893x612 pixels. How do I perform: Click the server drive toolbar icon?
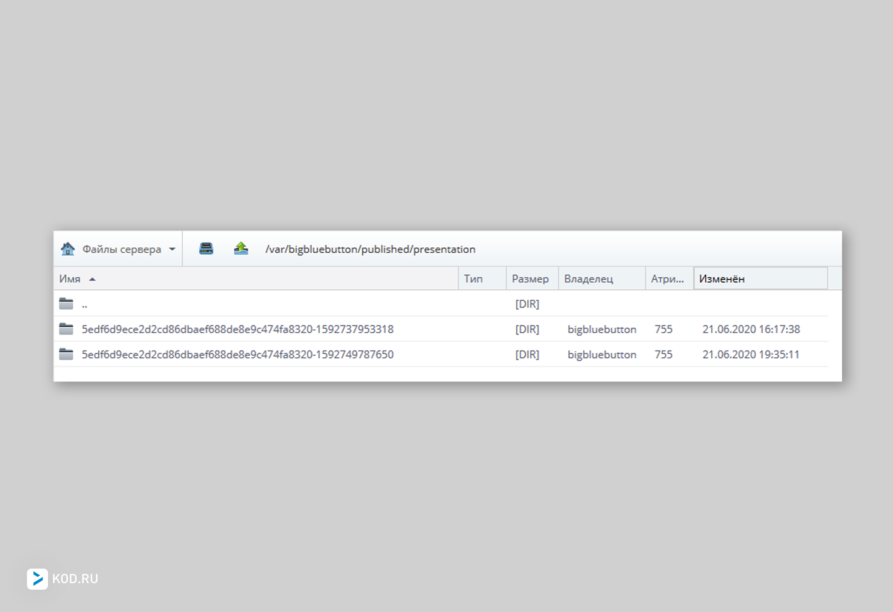point(206,249)
